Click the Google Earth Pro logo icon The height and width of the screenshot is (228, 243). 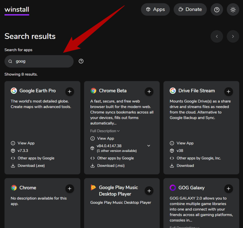point(14,91)
